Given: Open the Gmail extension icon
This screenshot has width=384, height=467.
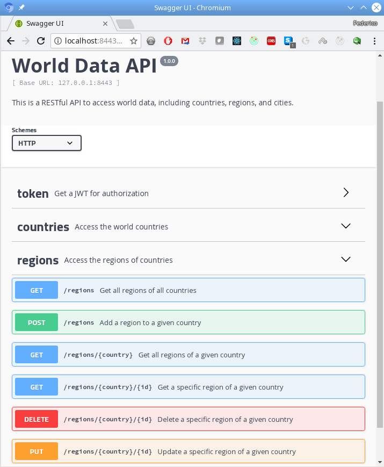Looking at the screenshot, I should (x=185, y=41).
